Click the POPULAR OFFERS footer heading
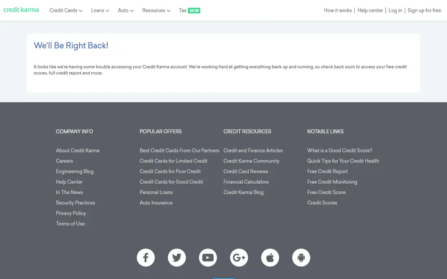 pyautogui.click(x=161, y=132)
